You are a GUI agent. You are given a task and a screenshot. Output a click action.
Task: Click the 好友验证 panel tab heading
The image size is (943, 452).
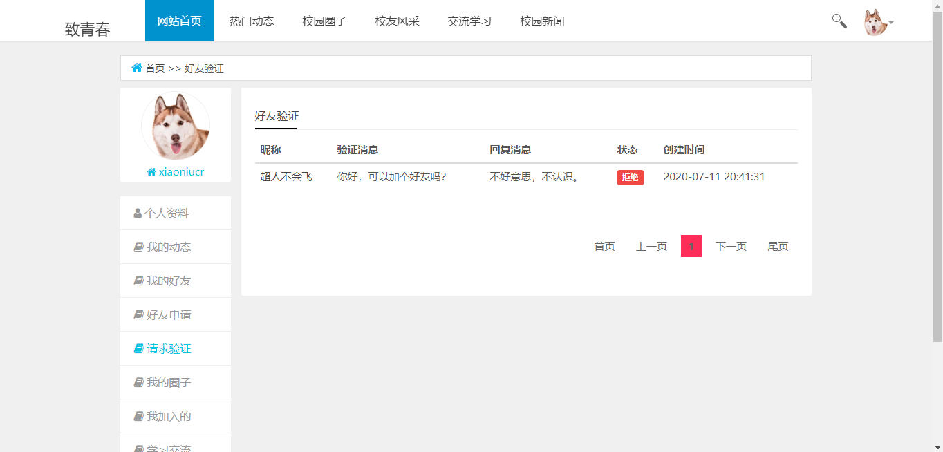click(x=277, y=116)
